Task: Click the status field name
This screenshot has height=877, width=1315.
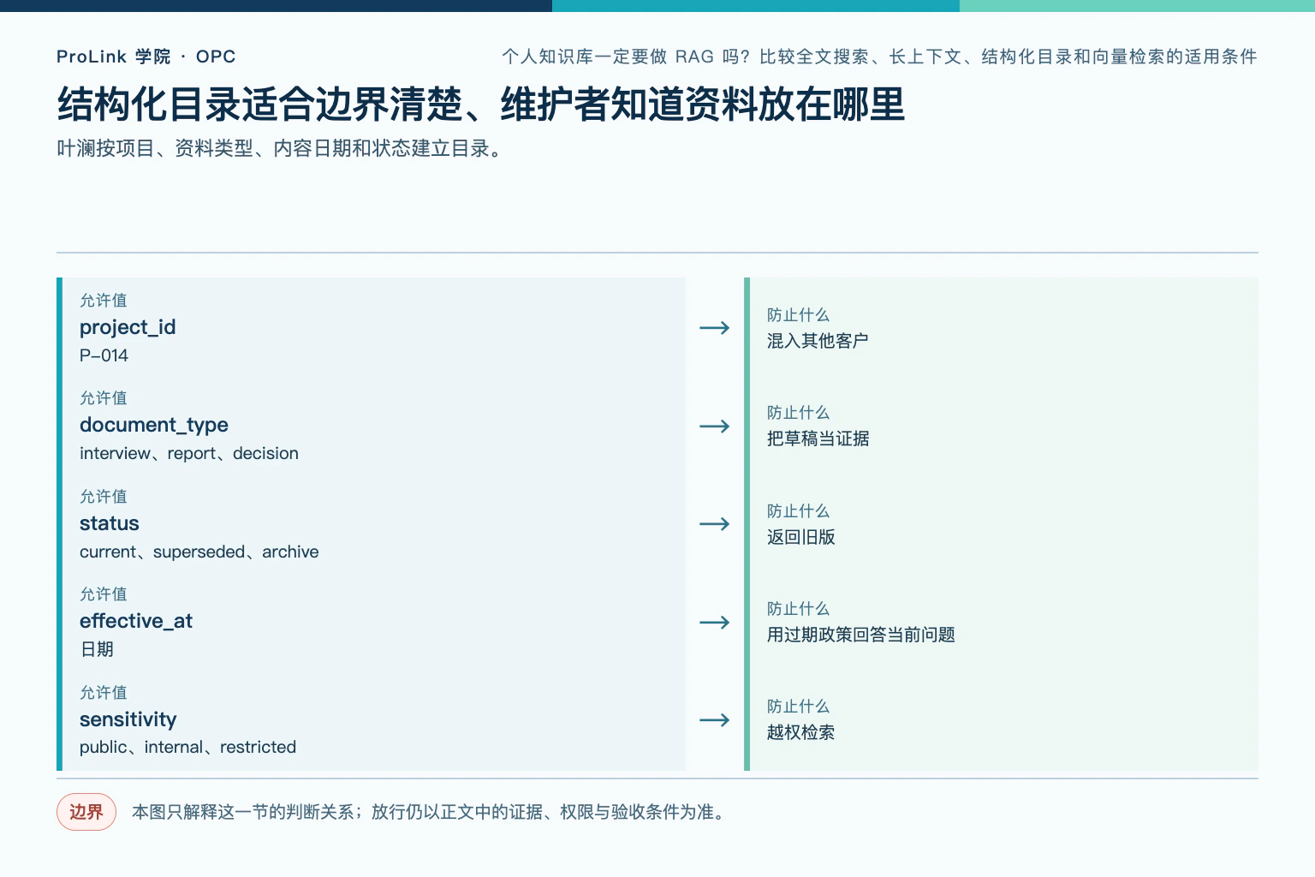Action: point(110,523)
